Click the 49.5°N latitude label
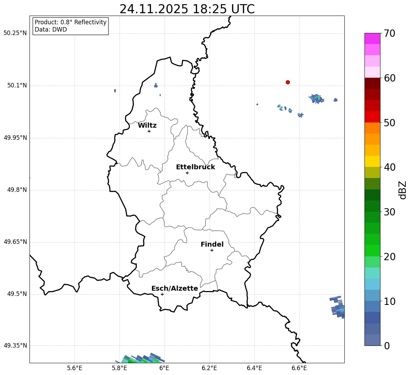Image resolution: width=411 pixels, height=375 pixels. coord(17,294)
